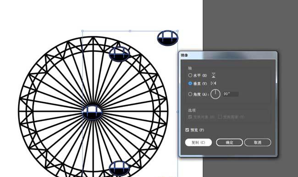The height and width of the screenshot is (177, 298).
Task: Click the top-left bounding box handle
Action: pyautogui.click(x=82, y=31)
